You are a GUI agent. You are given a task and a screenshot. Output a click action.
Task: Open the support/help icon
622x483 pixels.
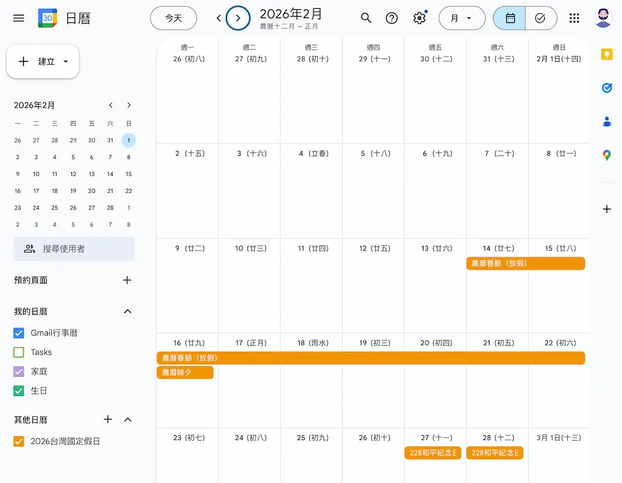point(391,18)
